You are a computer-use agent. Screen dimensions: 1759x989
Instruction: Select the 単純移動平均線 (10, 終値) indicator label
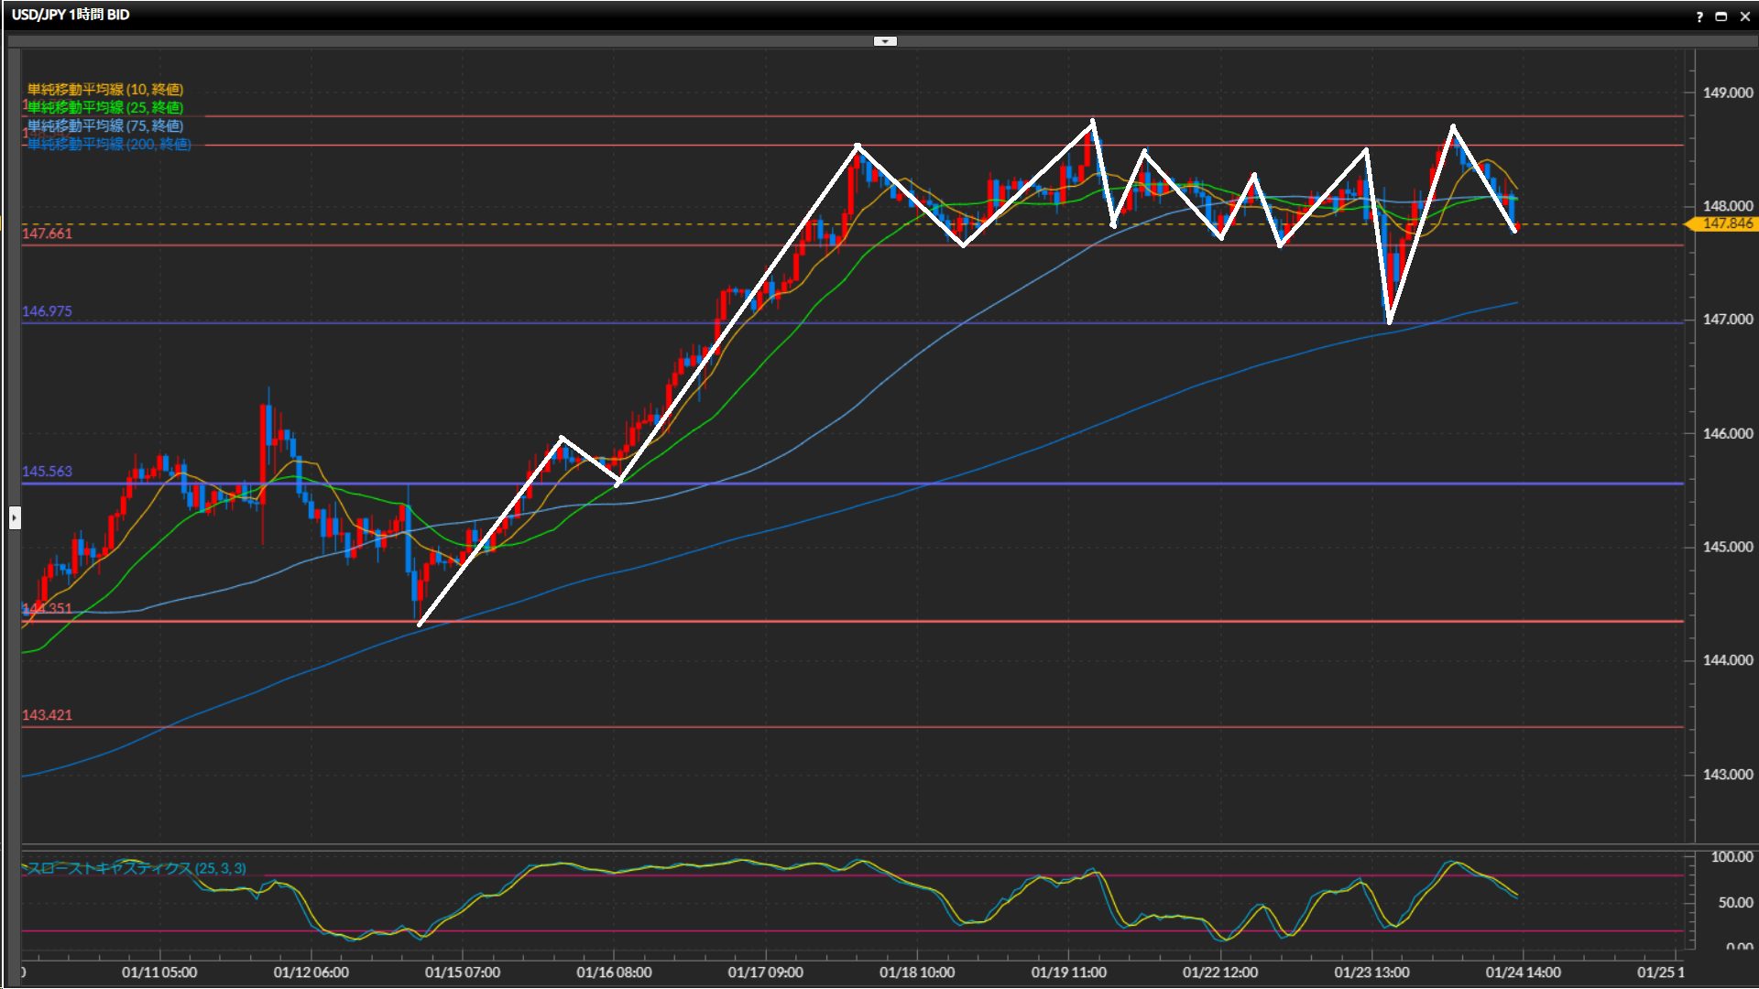[x=105, y=89]
